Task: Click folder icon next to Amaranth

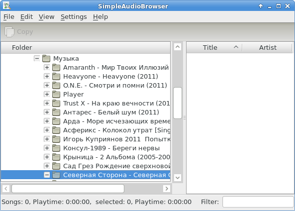Action: tap(56, 67)
